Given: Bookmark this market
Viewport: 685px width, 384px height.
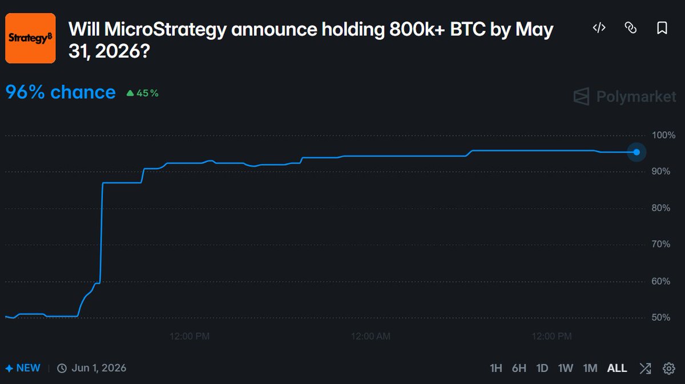Looking at the screenshot, I should coord(662,28).
